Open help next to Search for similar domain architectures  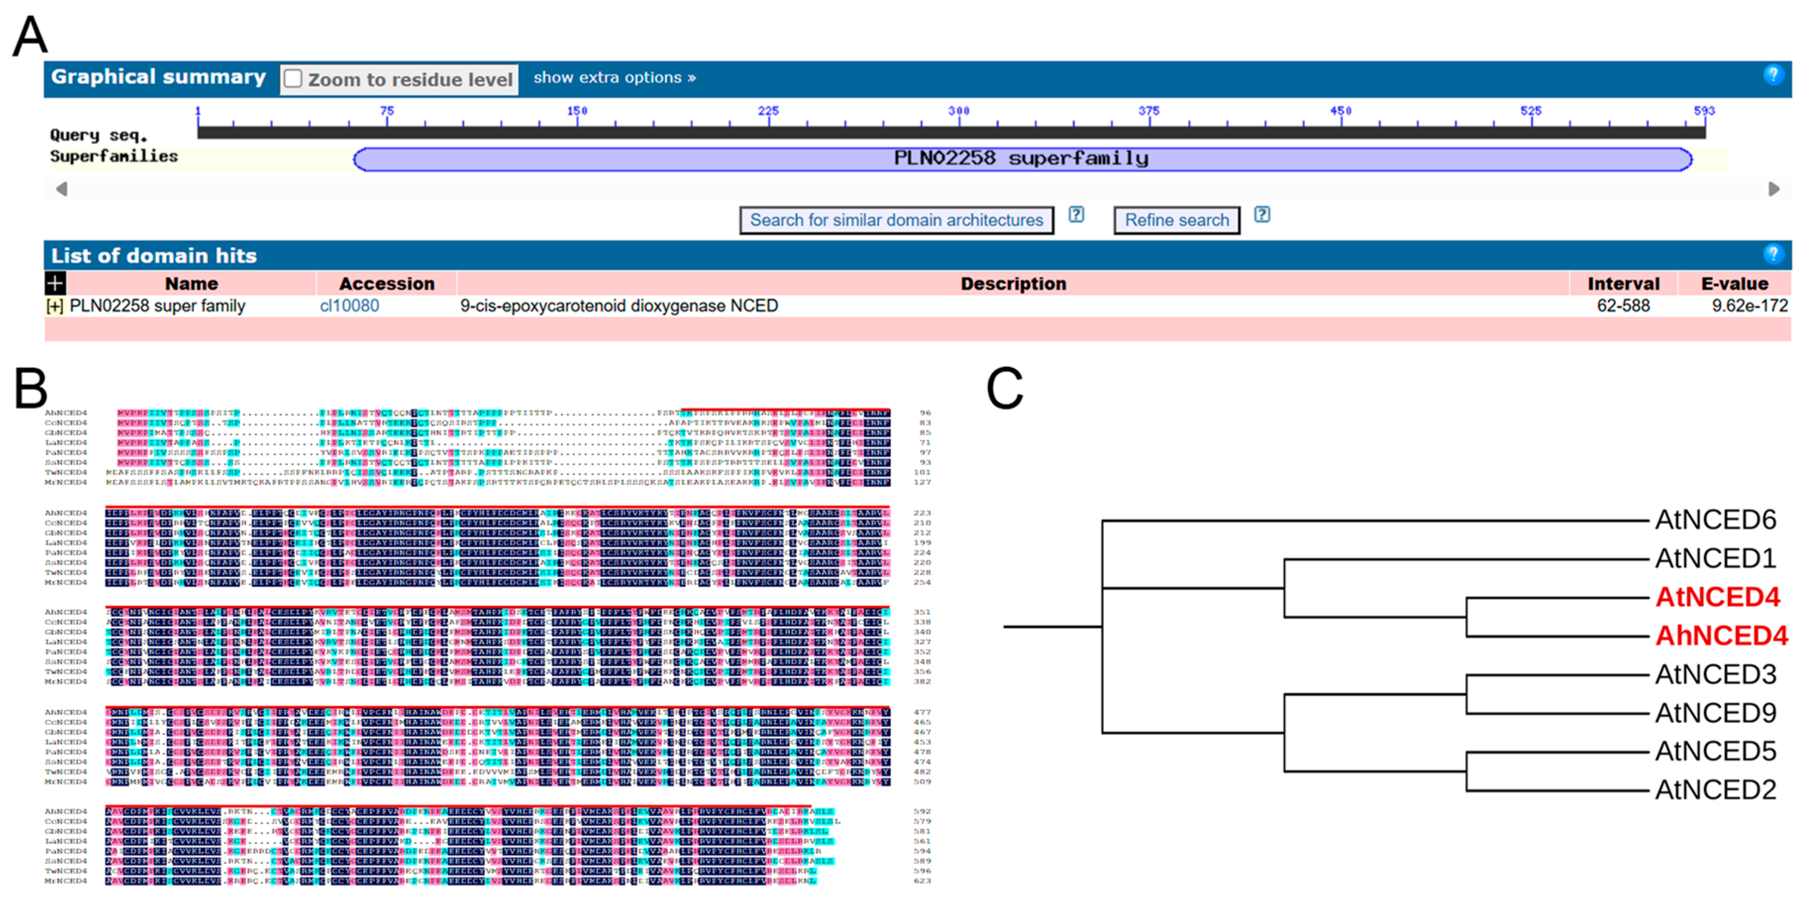pos(1075,215)
